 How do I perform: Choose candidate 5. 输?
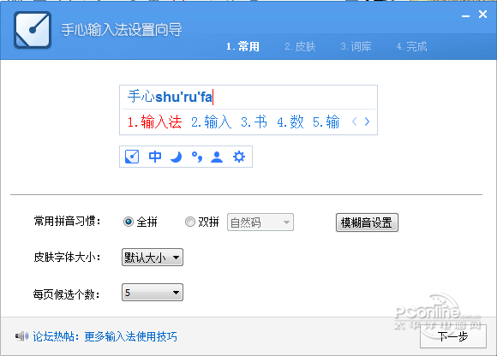(326, 122)
